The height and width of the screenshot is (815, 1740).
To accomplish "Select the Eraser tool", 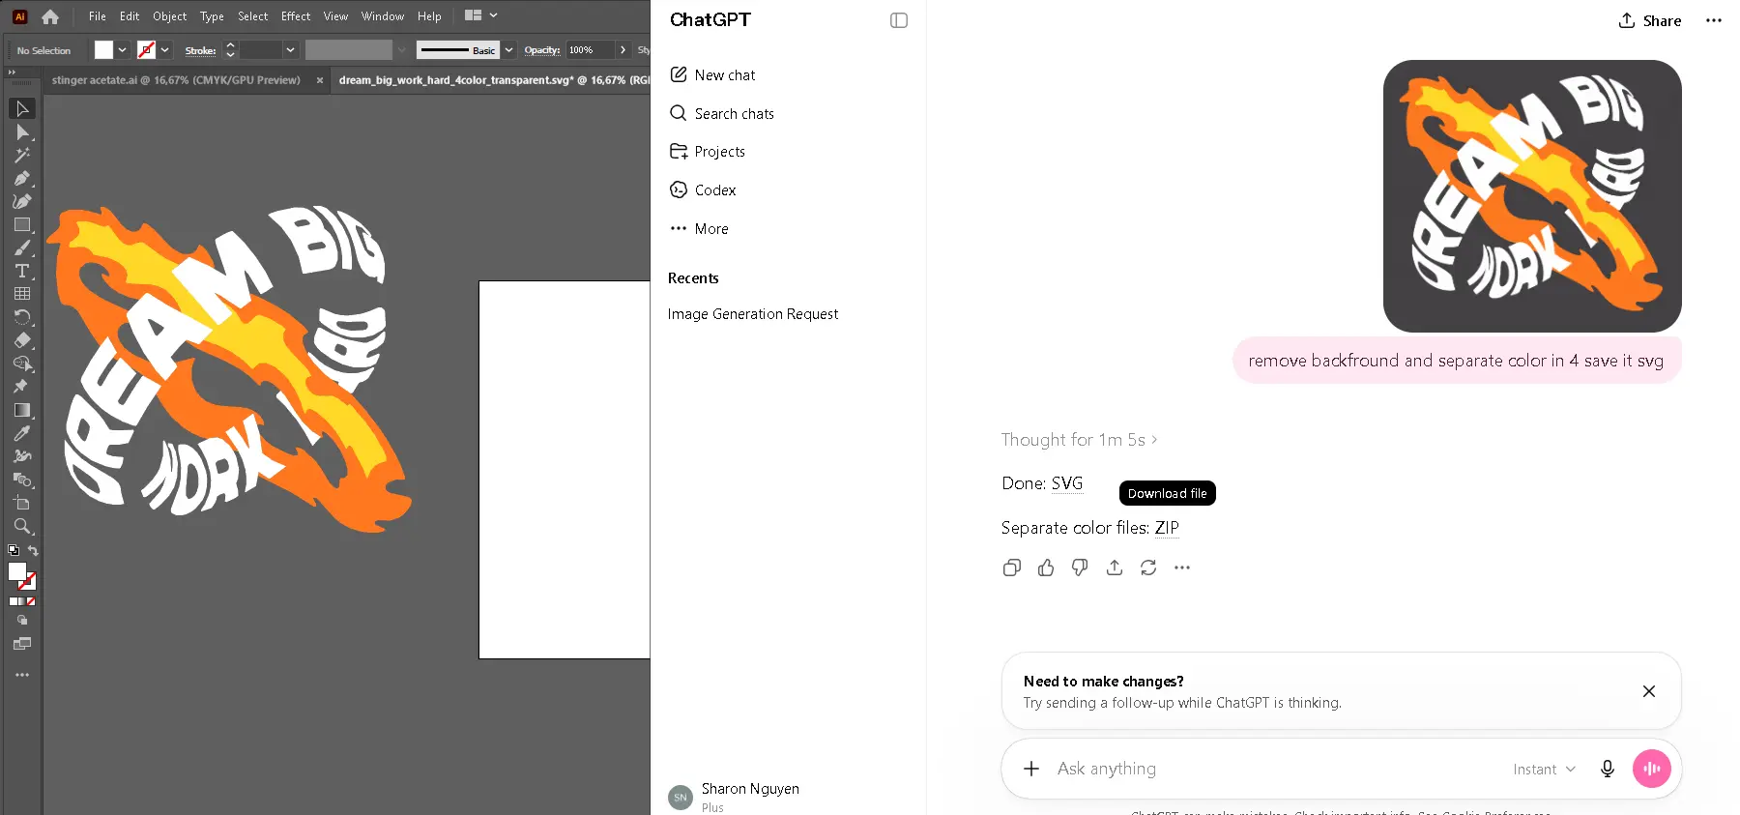I will 22,340.
